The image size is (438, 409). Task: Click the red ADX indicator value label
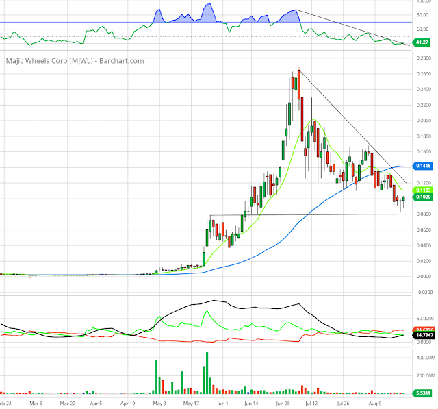(424, 330)
